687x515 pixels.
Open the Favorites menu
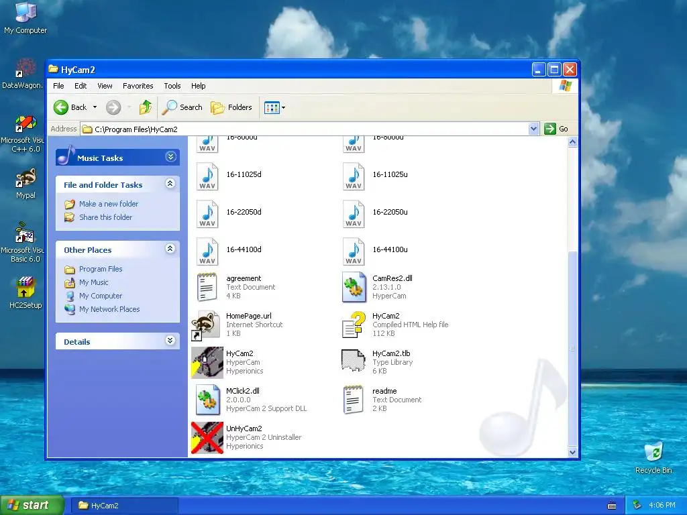138,86
